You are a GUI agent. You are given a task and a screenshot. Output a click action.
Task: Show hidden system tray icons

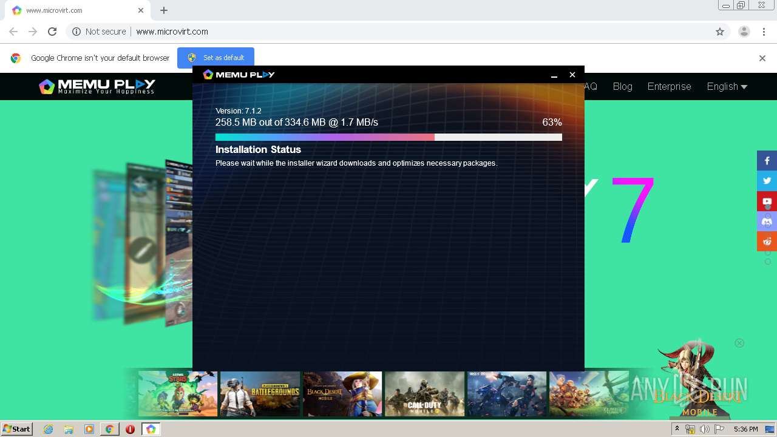point(677,429)
